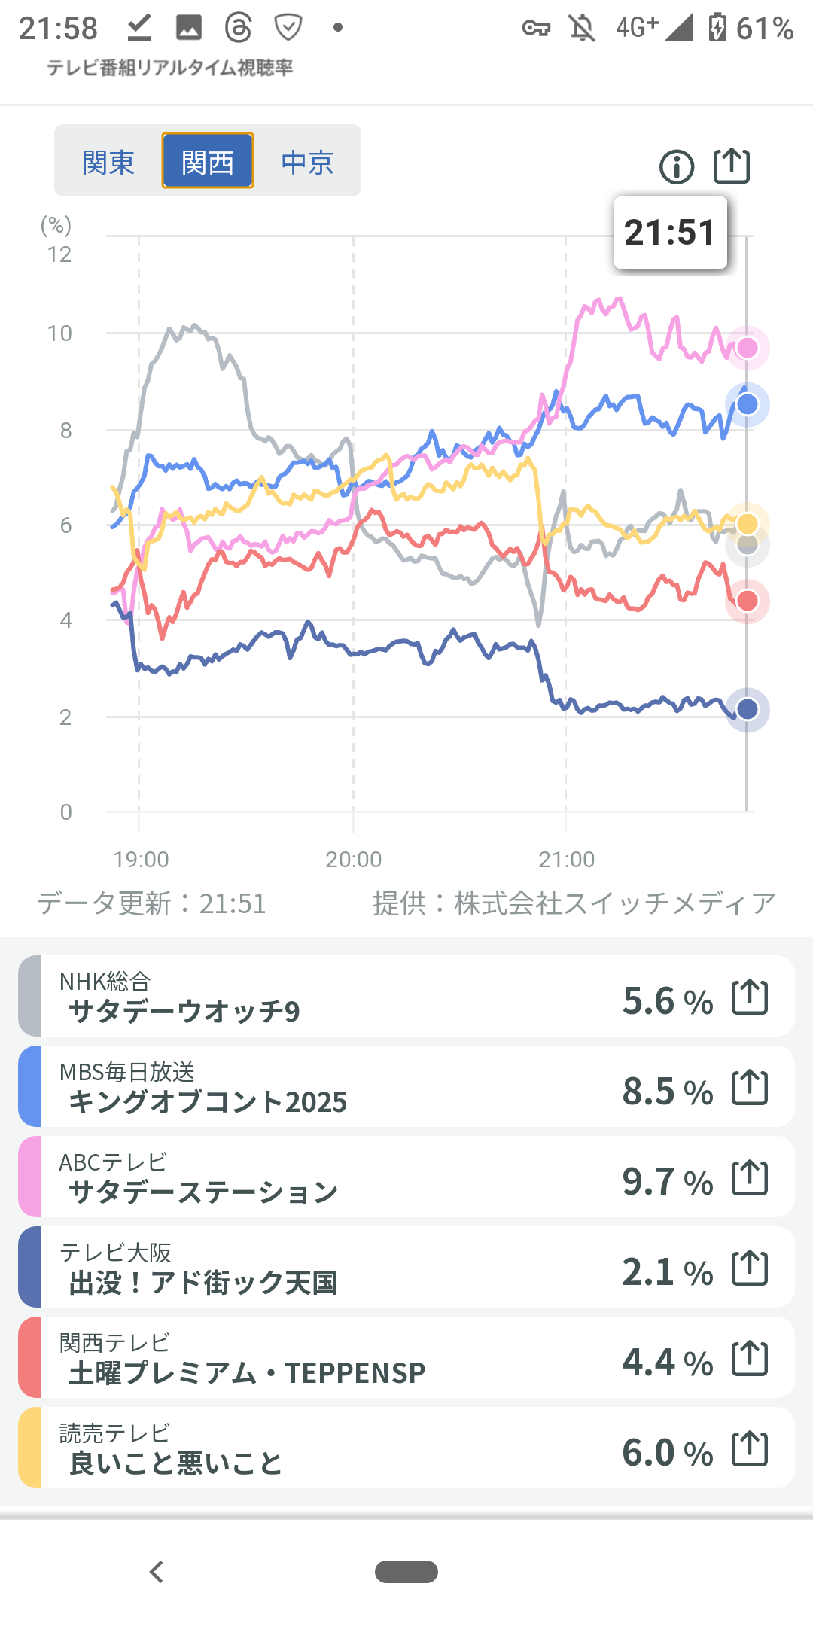Tap the Android back navigation arrow

point(157,1572)
